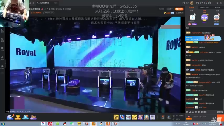This screenshot has height=126, width=224.
Task: Click the search magnifier icon near tabs
Action: pos(33,3)
